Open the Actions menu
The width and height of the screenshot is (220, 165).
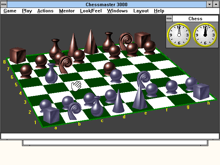[x=45, y=11]
